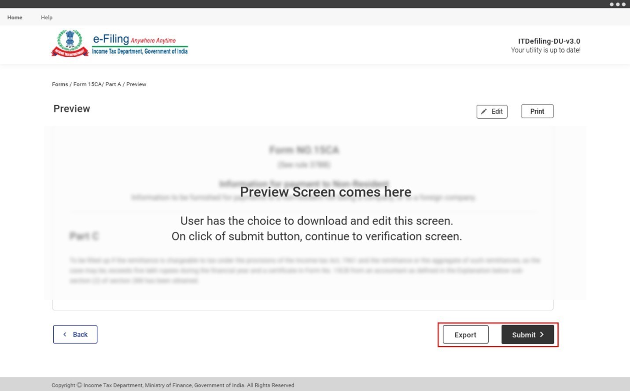This screenshot has width=630, height=391.
Task: Click the three-dots menu icon at top right
Action: tap(617, 4)
